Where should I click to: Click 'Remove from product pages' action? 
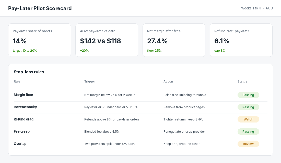pyautogui.click(x=184, y=107)
